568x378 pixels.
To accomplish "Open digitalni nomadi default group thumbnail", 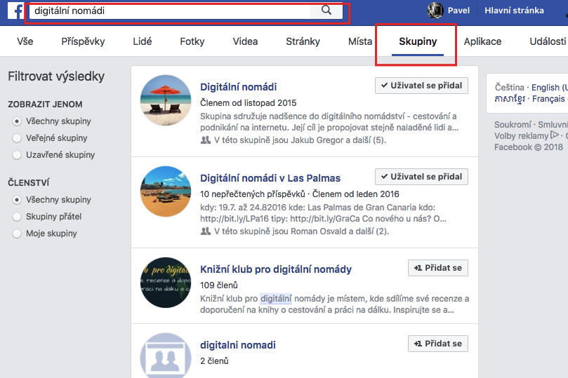I will coord(166,356).
